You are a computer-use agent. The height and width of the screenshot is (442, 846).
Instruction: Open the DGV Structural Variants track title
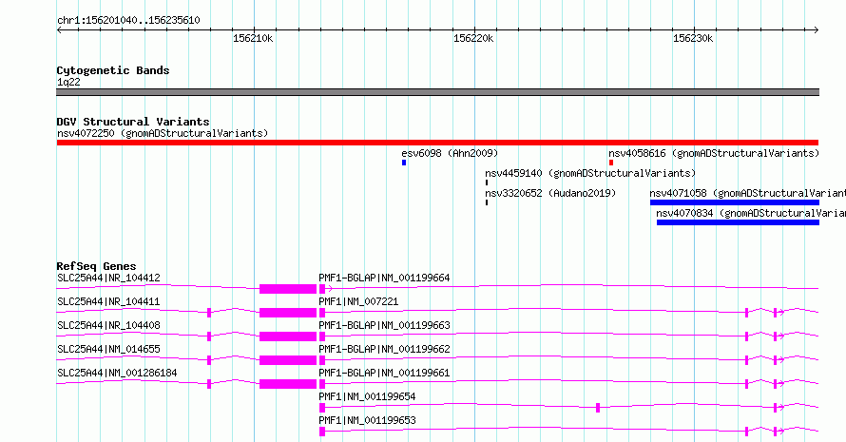point(133,122)
